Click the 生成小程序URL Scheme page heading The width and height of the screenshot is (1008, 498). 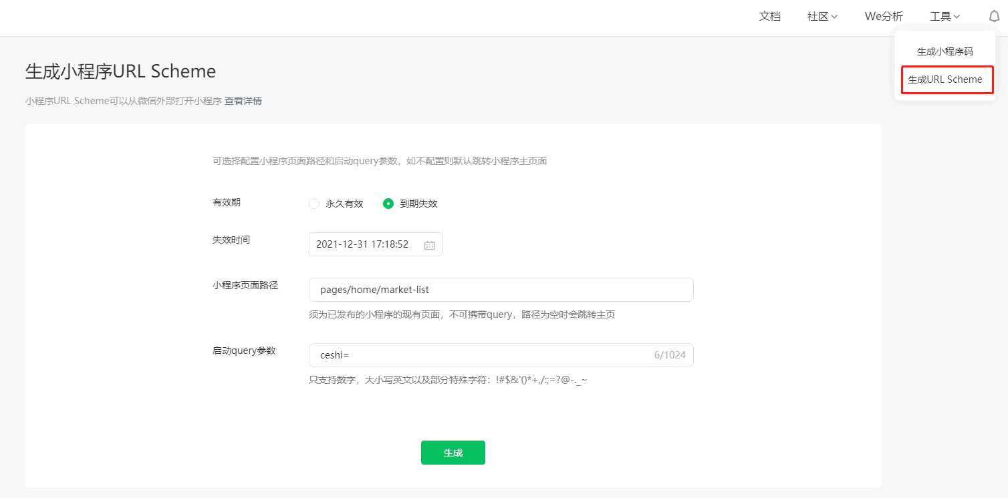click(120, 71)
